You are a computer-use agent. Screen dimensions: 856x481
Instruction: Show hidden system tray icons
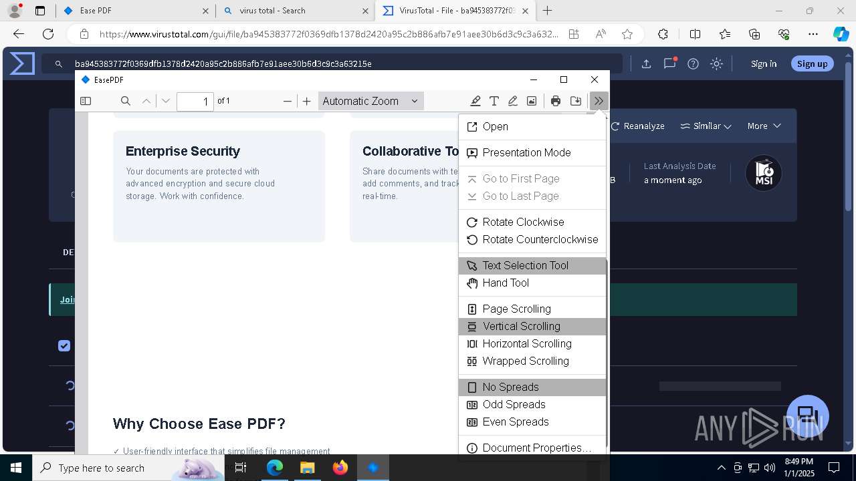coord(721,468)
